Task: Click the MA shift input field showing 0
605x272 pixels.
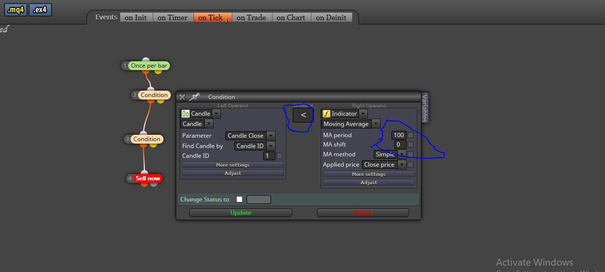Action: (400, 145)
